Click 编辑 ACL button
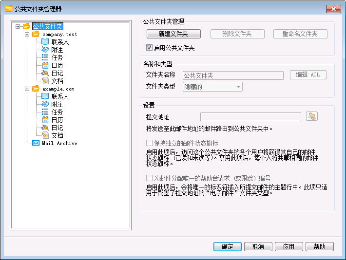Viewport: 346px width, 260px height. click(x=308, y=75)
